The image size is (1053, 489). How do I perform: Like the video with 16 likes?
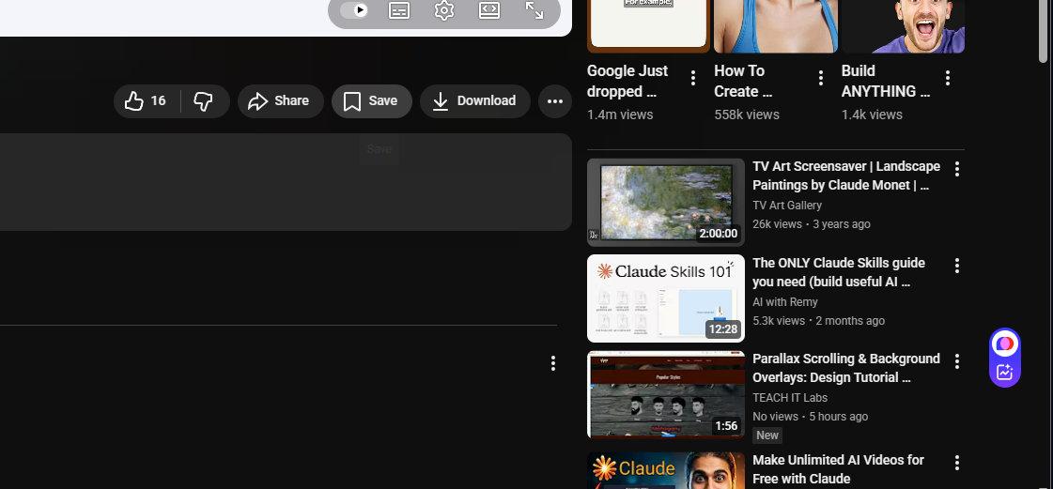[147, 101]
